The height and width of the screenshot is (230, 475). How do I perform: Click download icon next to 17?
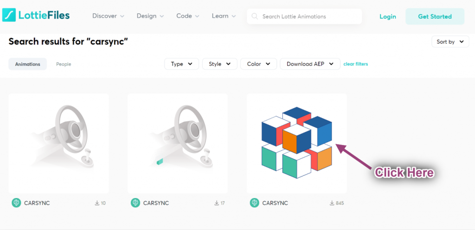217,203
